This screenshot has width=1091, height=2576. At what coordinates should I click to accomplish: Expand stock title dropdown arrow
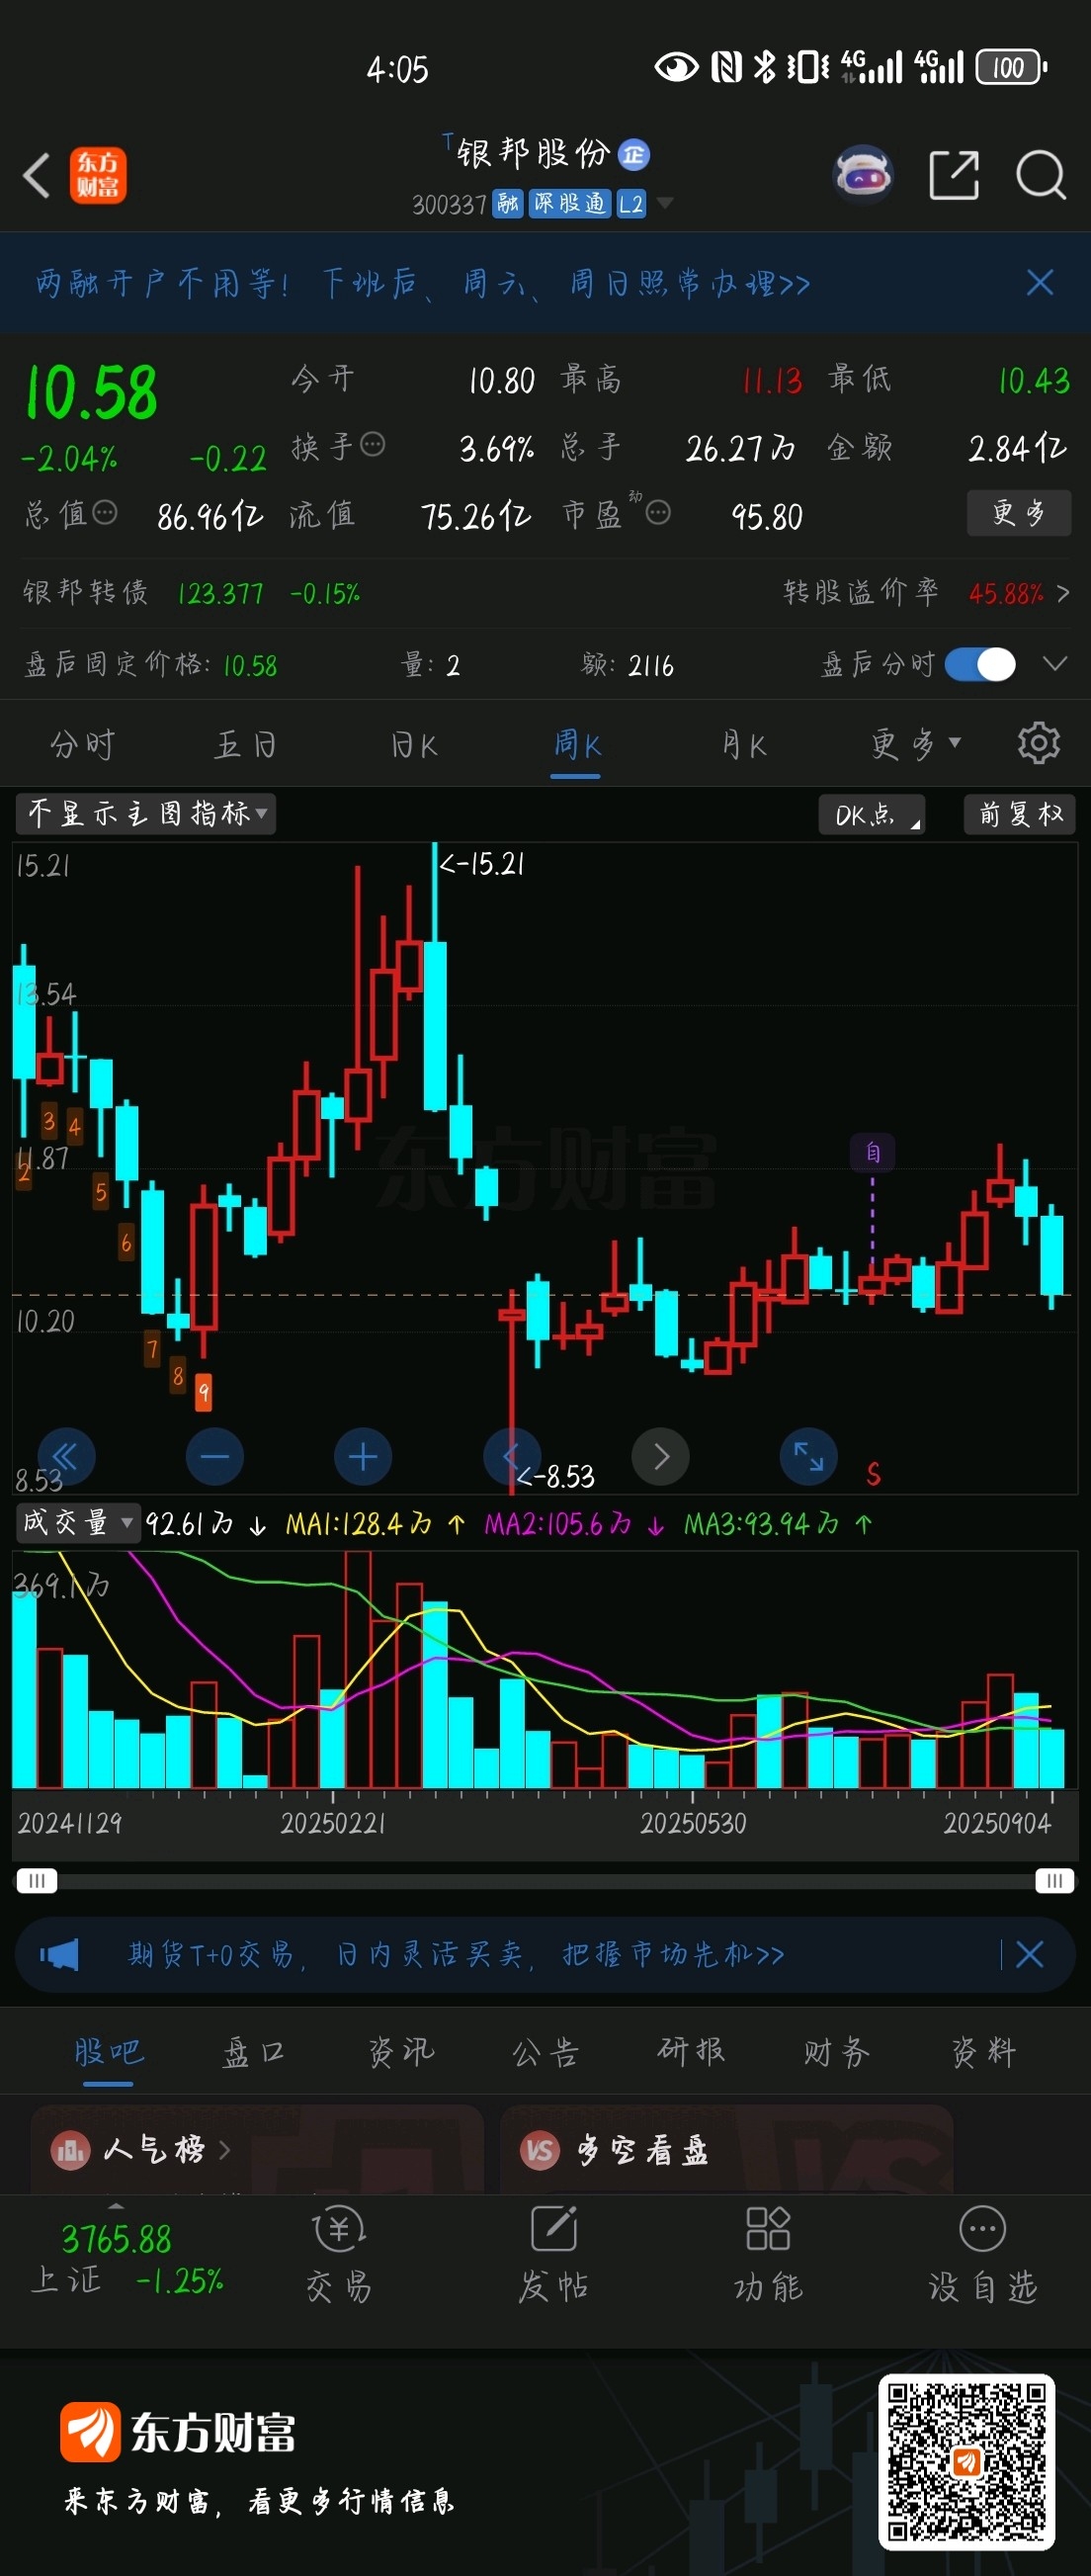(663, 204)
